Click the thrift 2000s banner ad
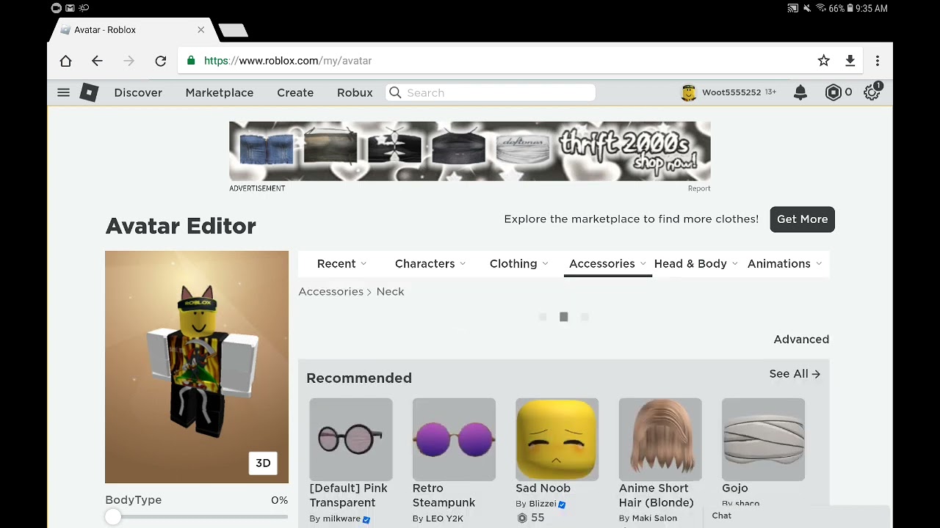The image size is (940, 528). point(470,151)
